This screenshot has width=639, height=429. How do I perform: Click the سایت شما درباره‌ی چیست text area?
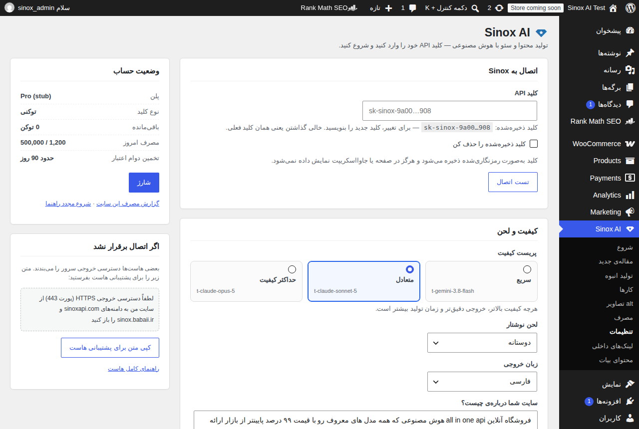(365, 420)
